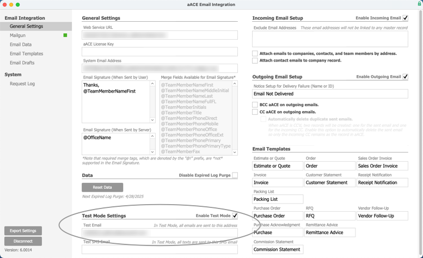Click the Disconnect button
The width and height of the screenshot is (423, 258).
(23, 241)
